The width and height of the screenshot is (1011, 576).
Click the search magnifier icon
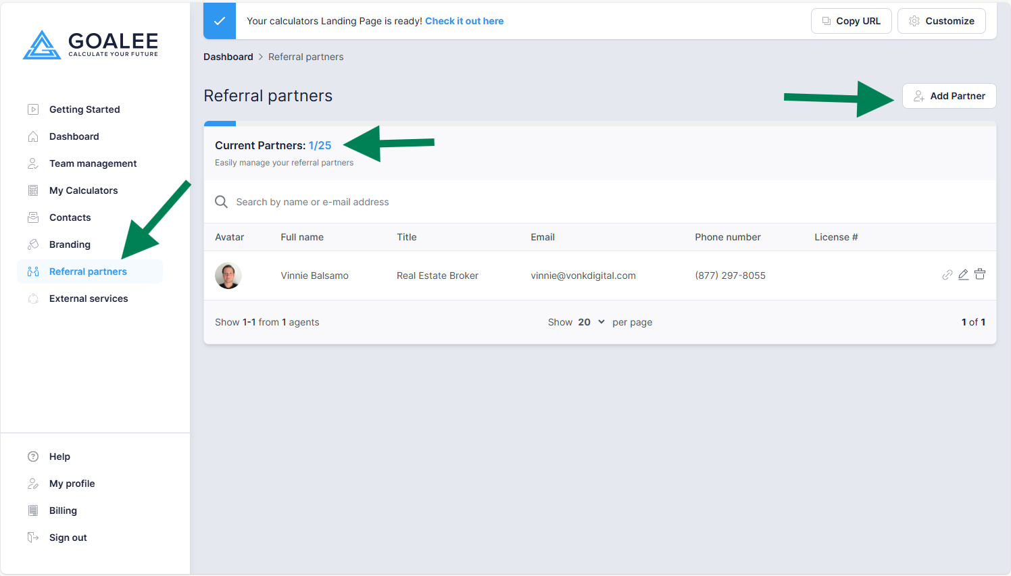tap(221, 202)
